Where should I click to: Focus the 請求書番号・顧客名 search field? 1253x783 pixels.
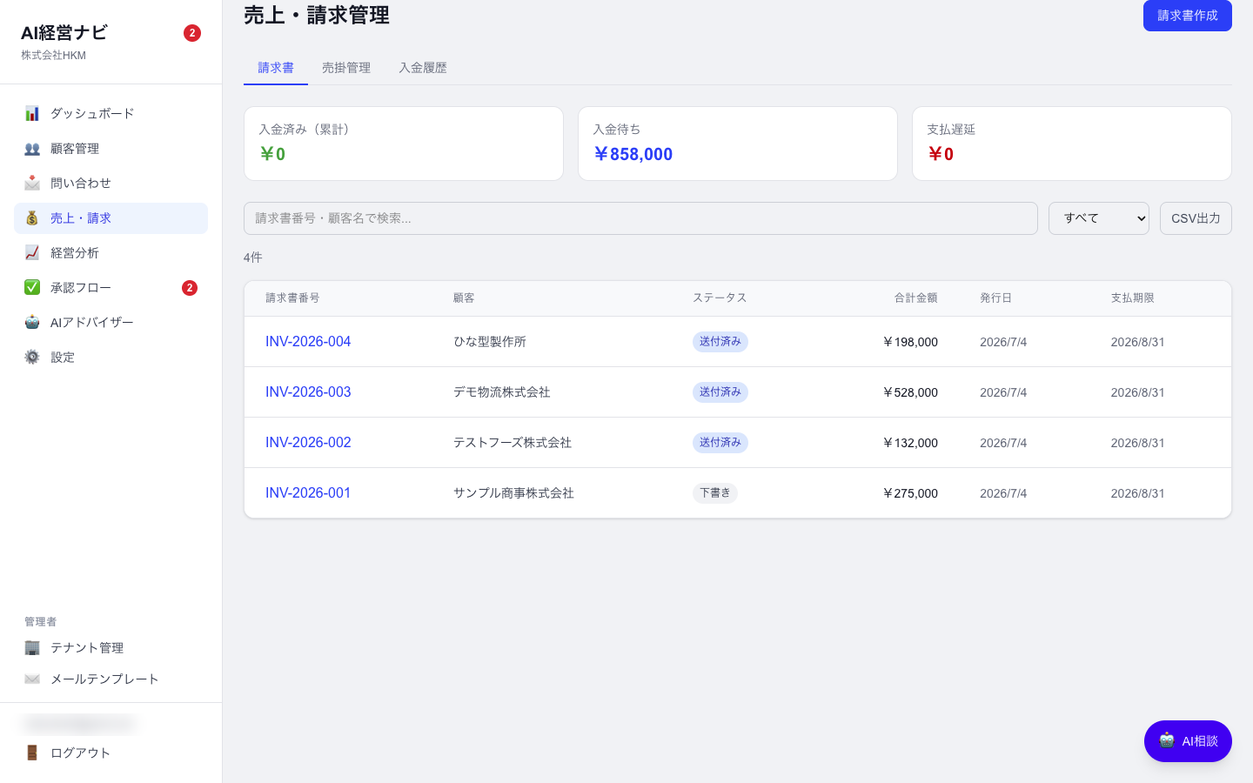click(x=640, y=218)
